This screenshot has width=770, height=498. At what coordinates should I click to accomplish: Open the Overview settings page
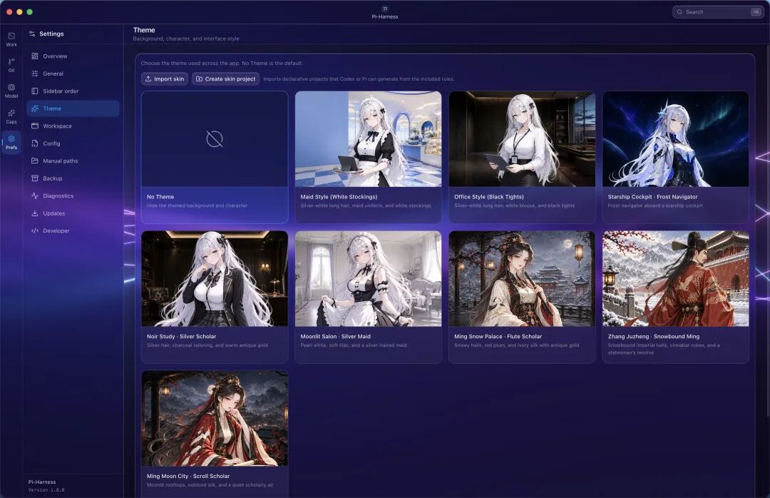pos(73,56)
